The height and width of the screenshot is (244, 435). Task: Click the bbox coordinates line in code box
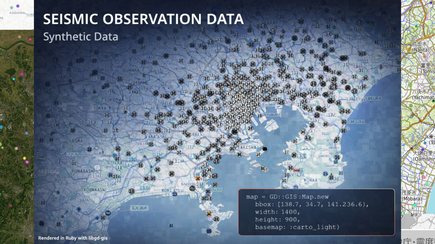tap(312, 205)
